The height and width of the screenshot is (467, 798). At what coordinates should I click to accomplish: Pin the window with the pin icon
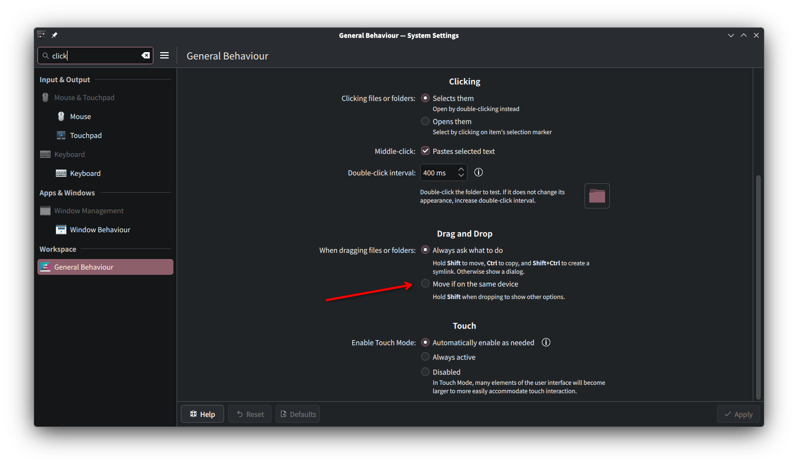coord(55,35)
